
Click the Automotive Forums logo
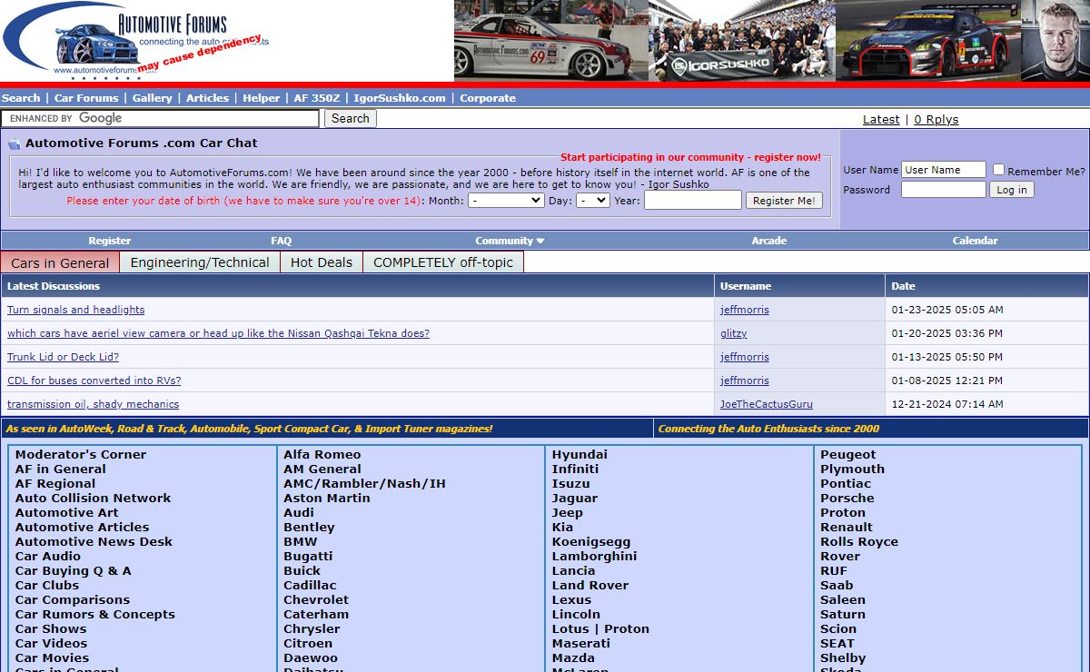click(x=136, y=40)
